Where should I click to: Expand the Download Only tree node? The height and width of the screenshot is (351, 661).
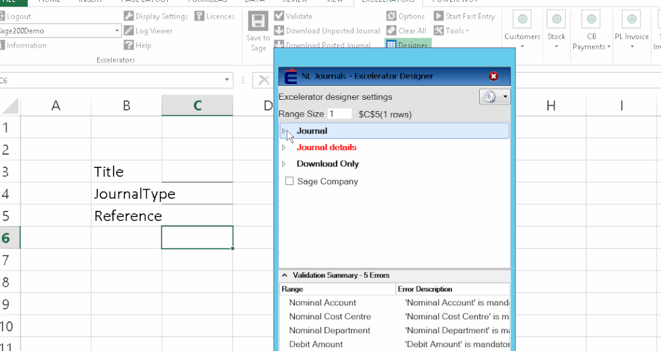[x=284, y=164]
